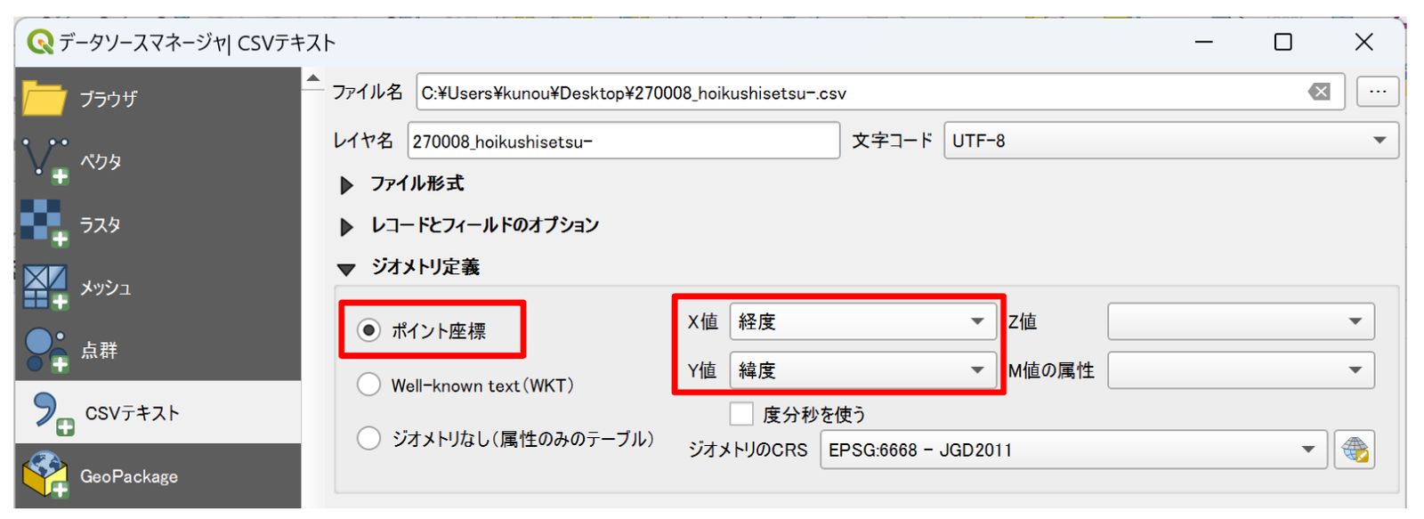Open the Y値 field dropdown
This screenshot has width=1424, height=519.
click(x=862, y=370)
